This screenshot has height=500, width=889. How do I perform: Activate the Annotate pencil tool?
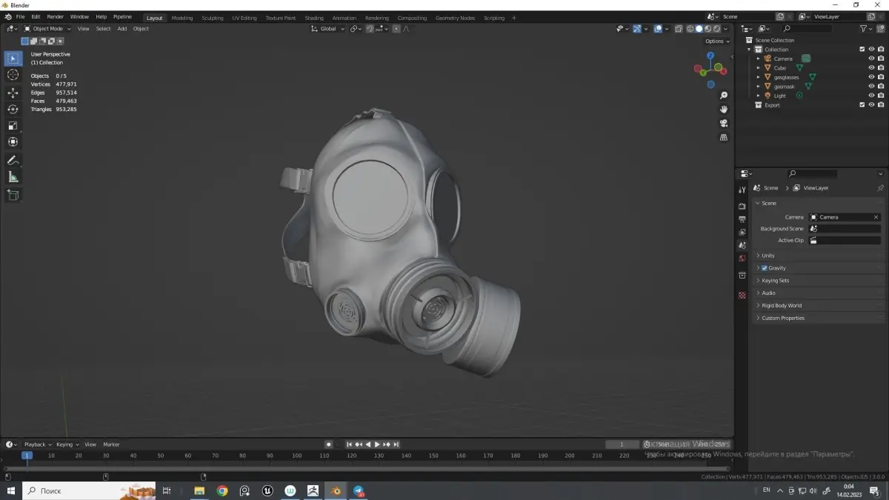point(13,160)
